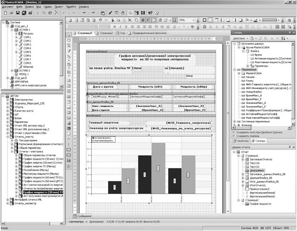Apply all borders to selected element
Viewport: 297px width, 231px height.
pos(205,20)
